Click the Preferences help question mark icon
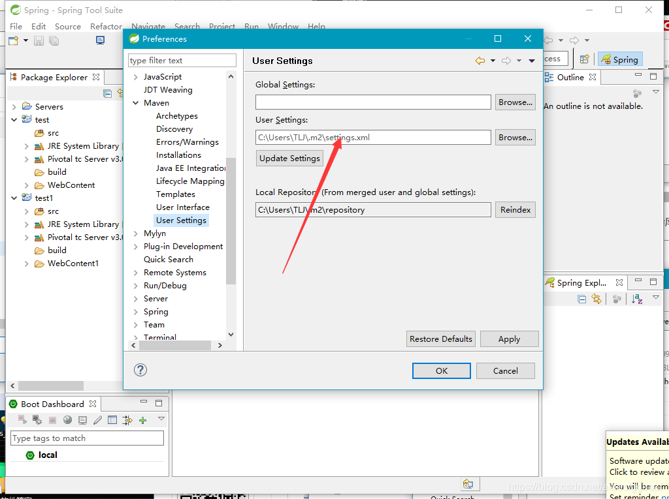669x499 pixels. 140,370
